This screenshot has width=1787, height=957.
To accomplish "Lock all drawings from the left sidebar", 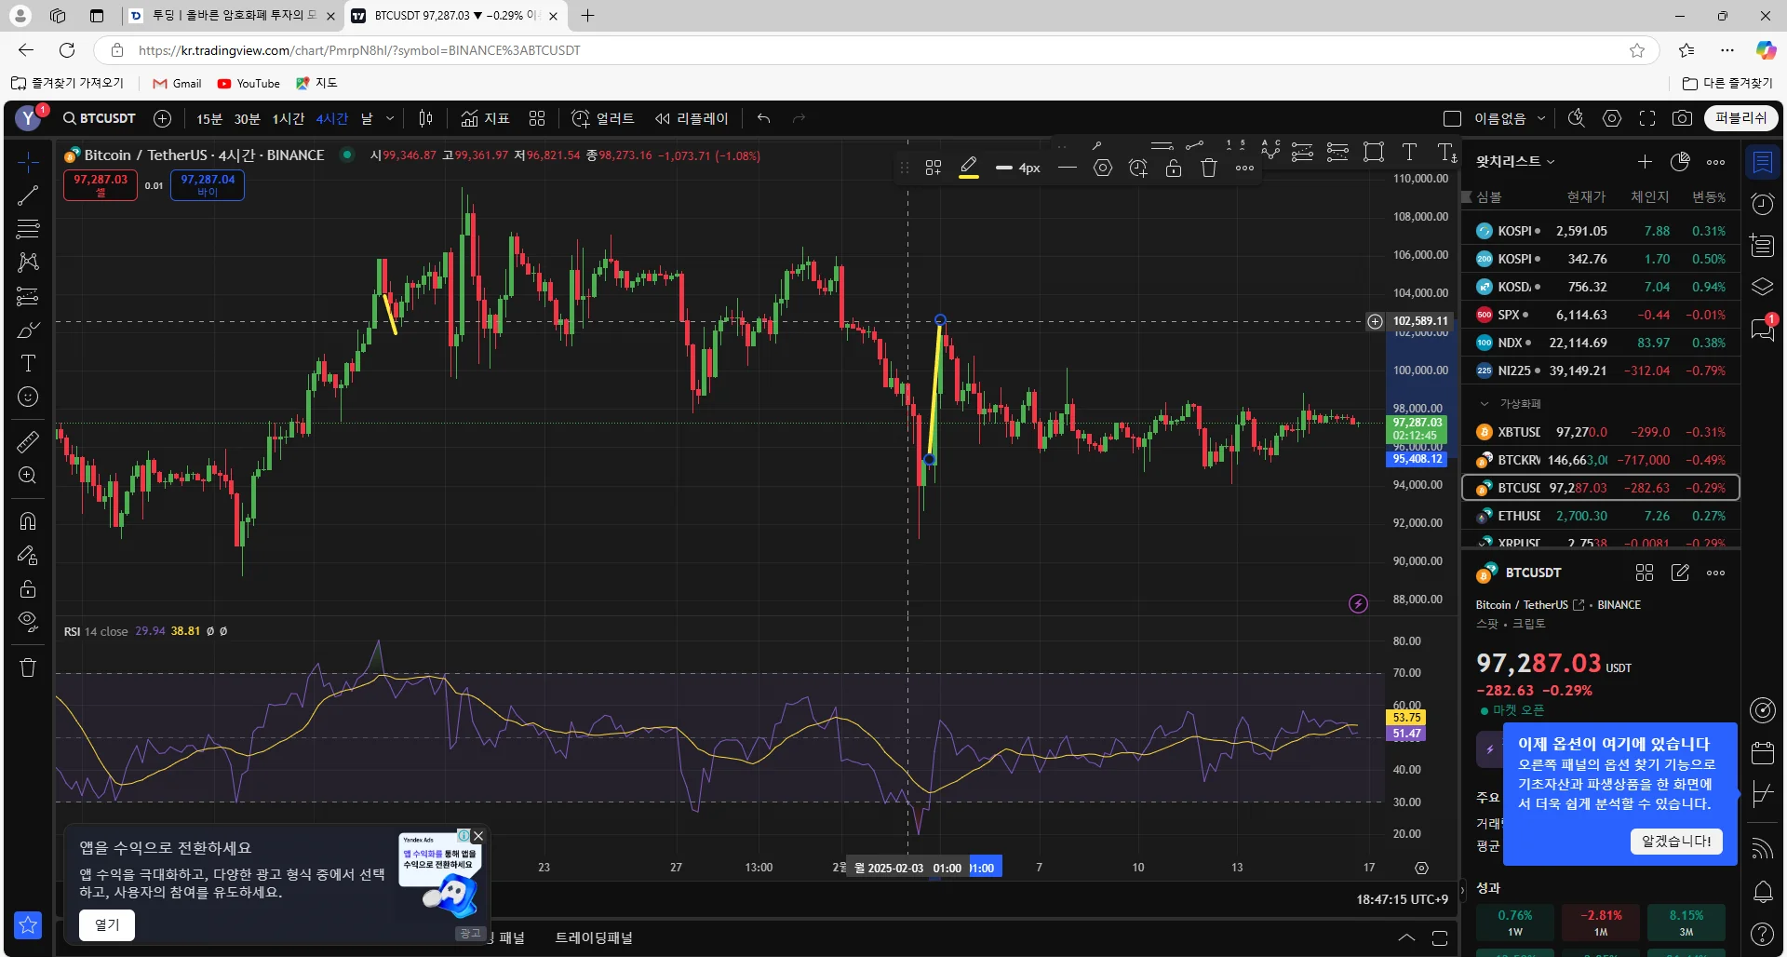I will [28, 589].
